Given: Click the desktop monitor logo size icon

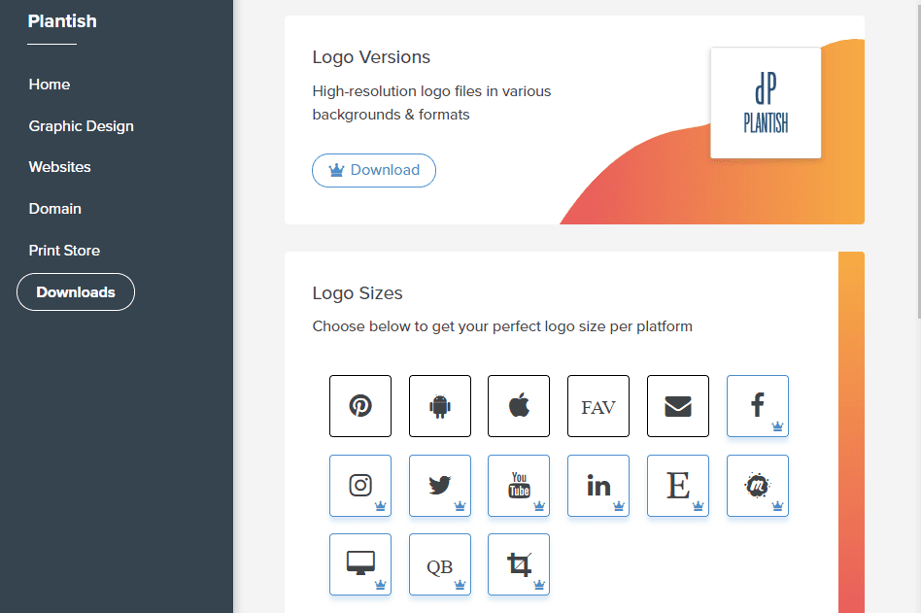Looking at the screenshot, I should point(360,564).
